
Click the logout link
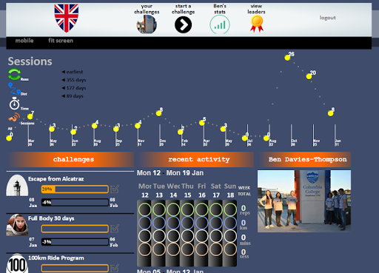[328, 18]
